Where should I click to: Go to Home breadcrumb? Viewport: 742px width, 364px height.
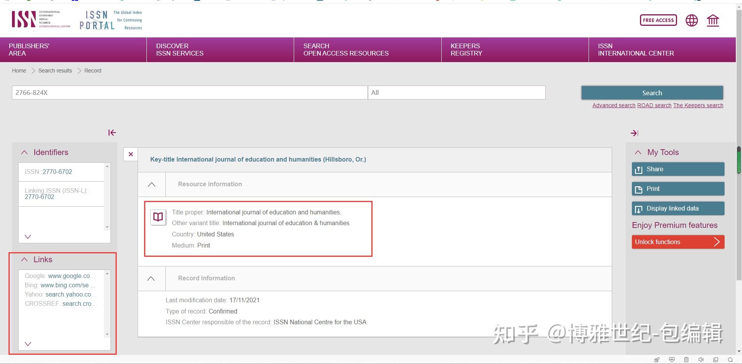(x=19, y=71)
